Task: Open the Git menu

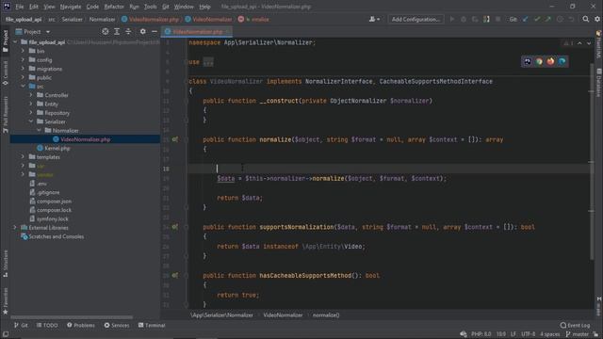Action: 166,7
